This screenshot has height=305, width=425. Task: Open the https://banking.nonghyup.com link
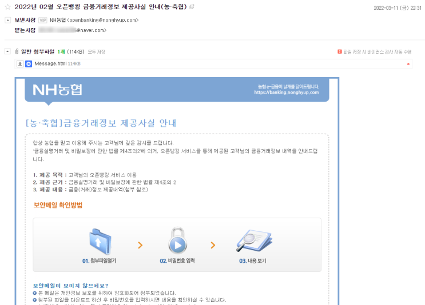[287, 93]
